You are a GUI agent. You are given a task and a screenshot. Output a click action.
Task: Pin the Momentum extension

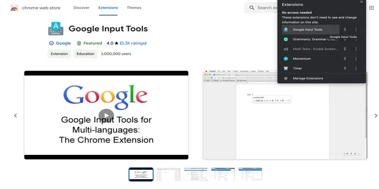click(345, 59)
